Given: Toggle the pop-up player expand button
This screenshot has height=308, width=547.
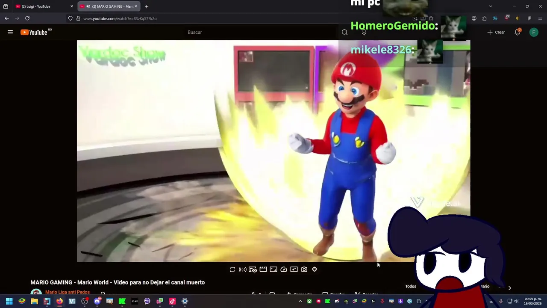Looking at the screenshot, I should [273, 269].
